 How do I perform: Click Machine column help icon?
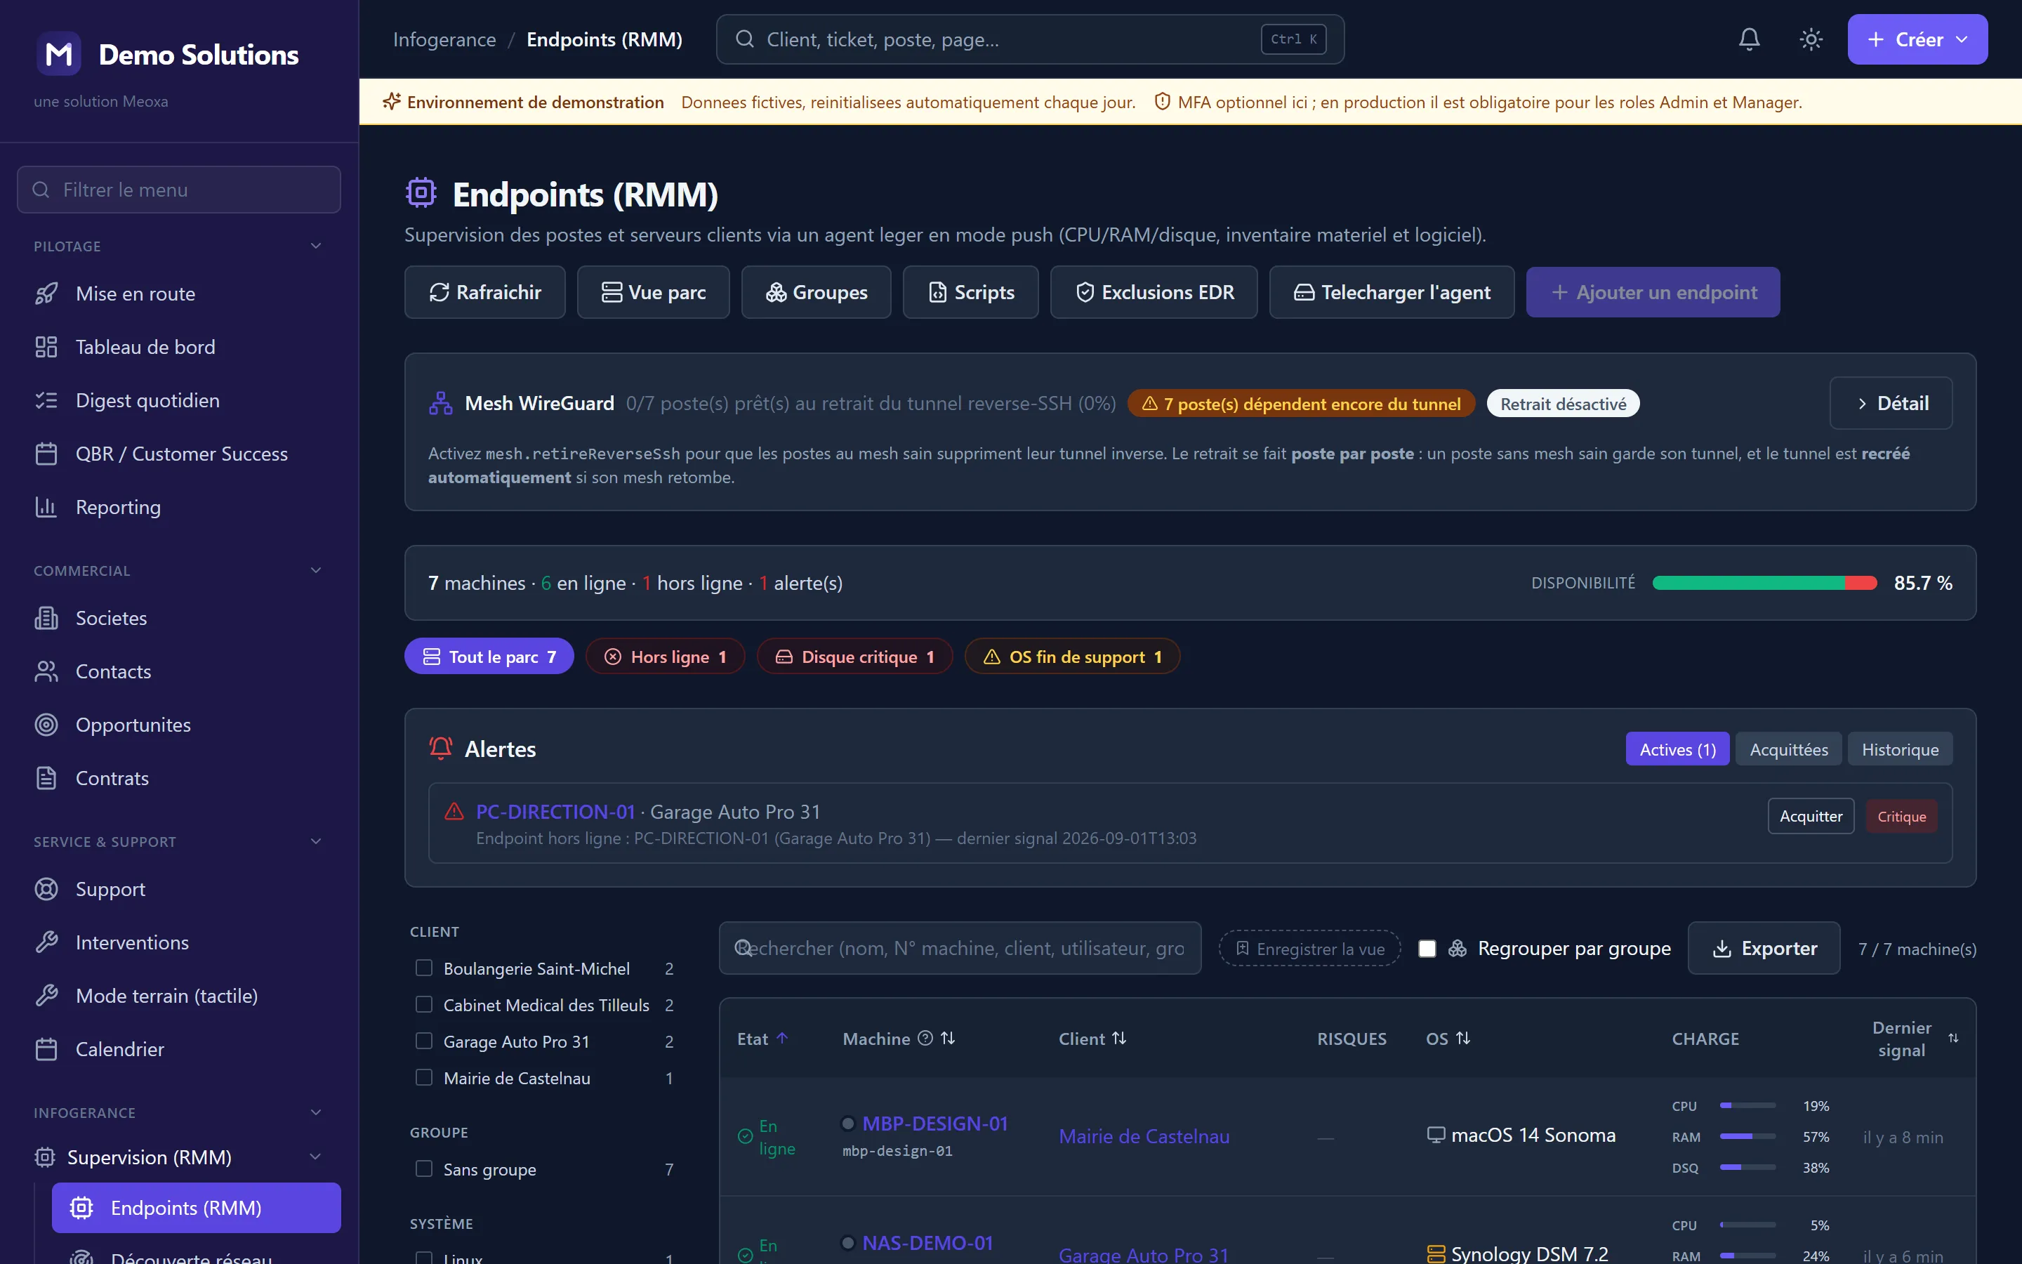coord(925,1039)
